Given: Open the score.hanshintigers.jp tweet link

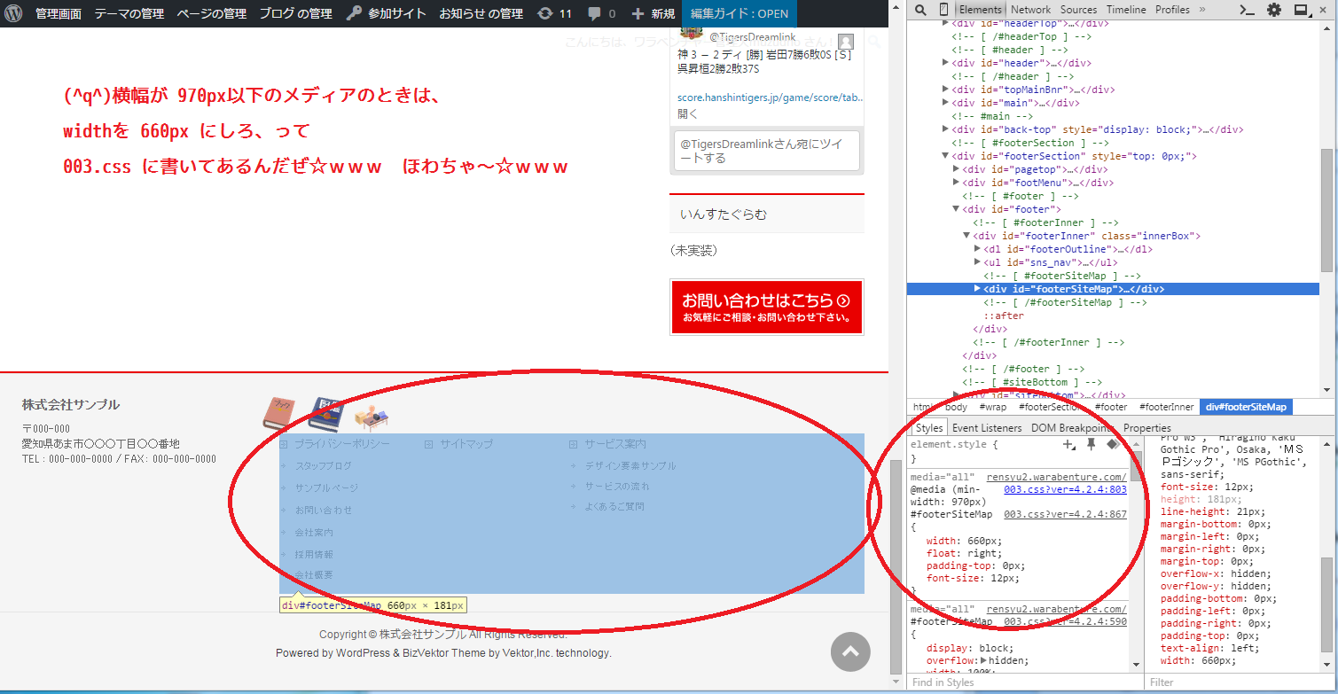Looking at the screenshot, I should pos(771,97).
